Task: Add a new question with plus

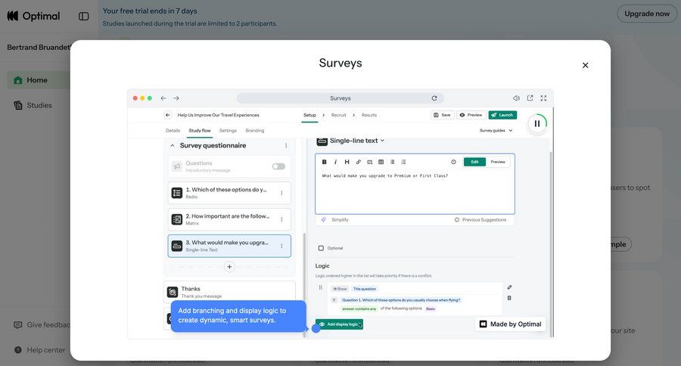Action: pyautogui.click(x=229, y=267)
